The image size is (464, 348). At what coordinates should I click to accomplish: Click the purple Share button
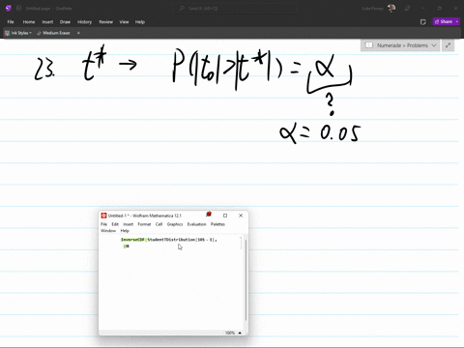(444, 21)
